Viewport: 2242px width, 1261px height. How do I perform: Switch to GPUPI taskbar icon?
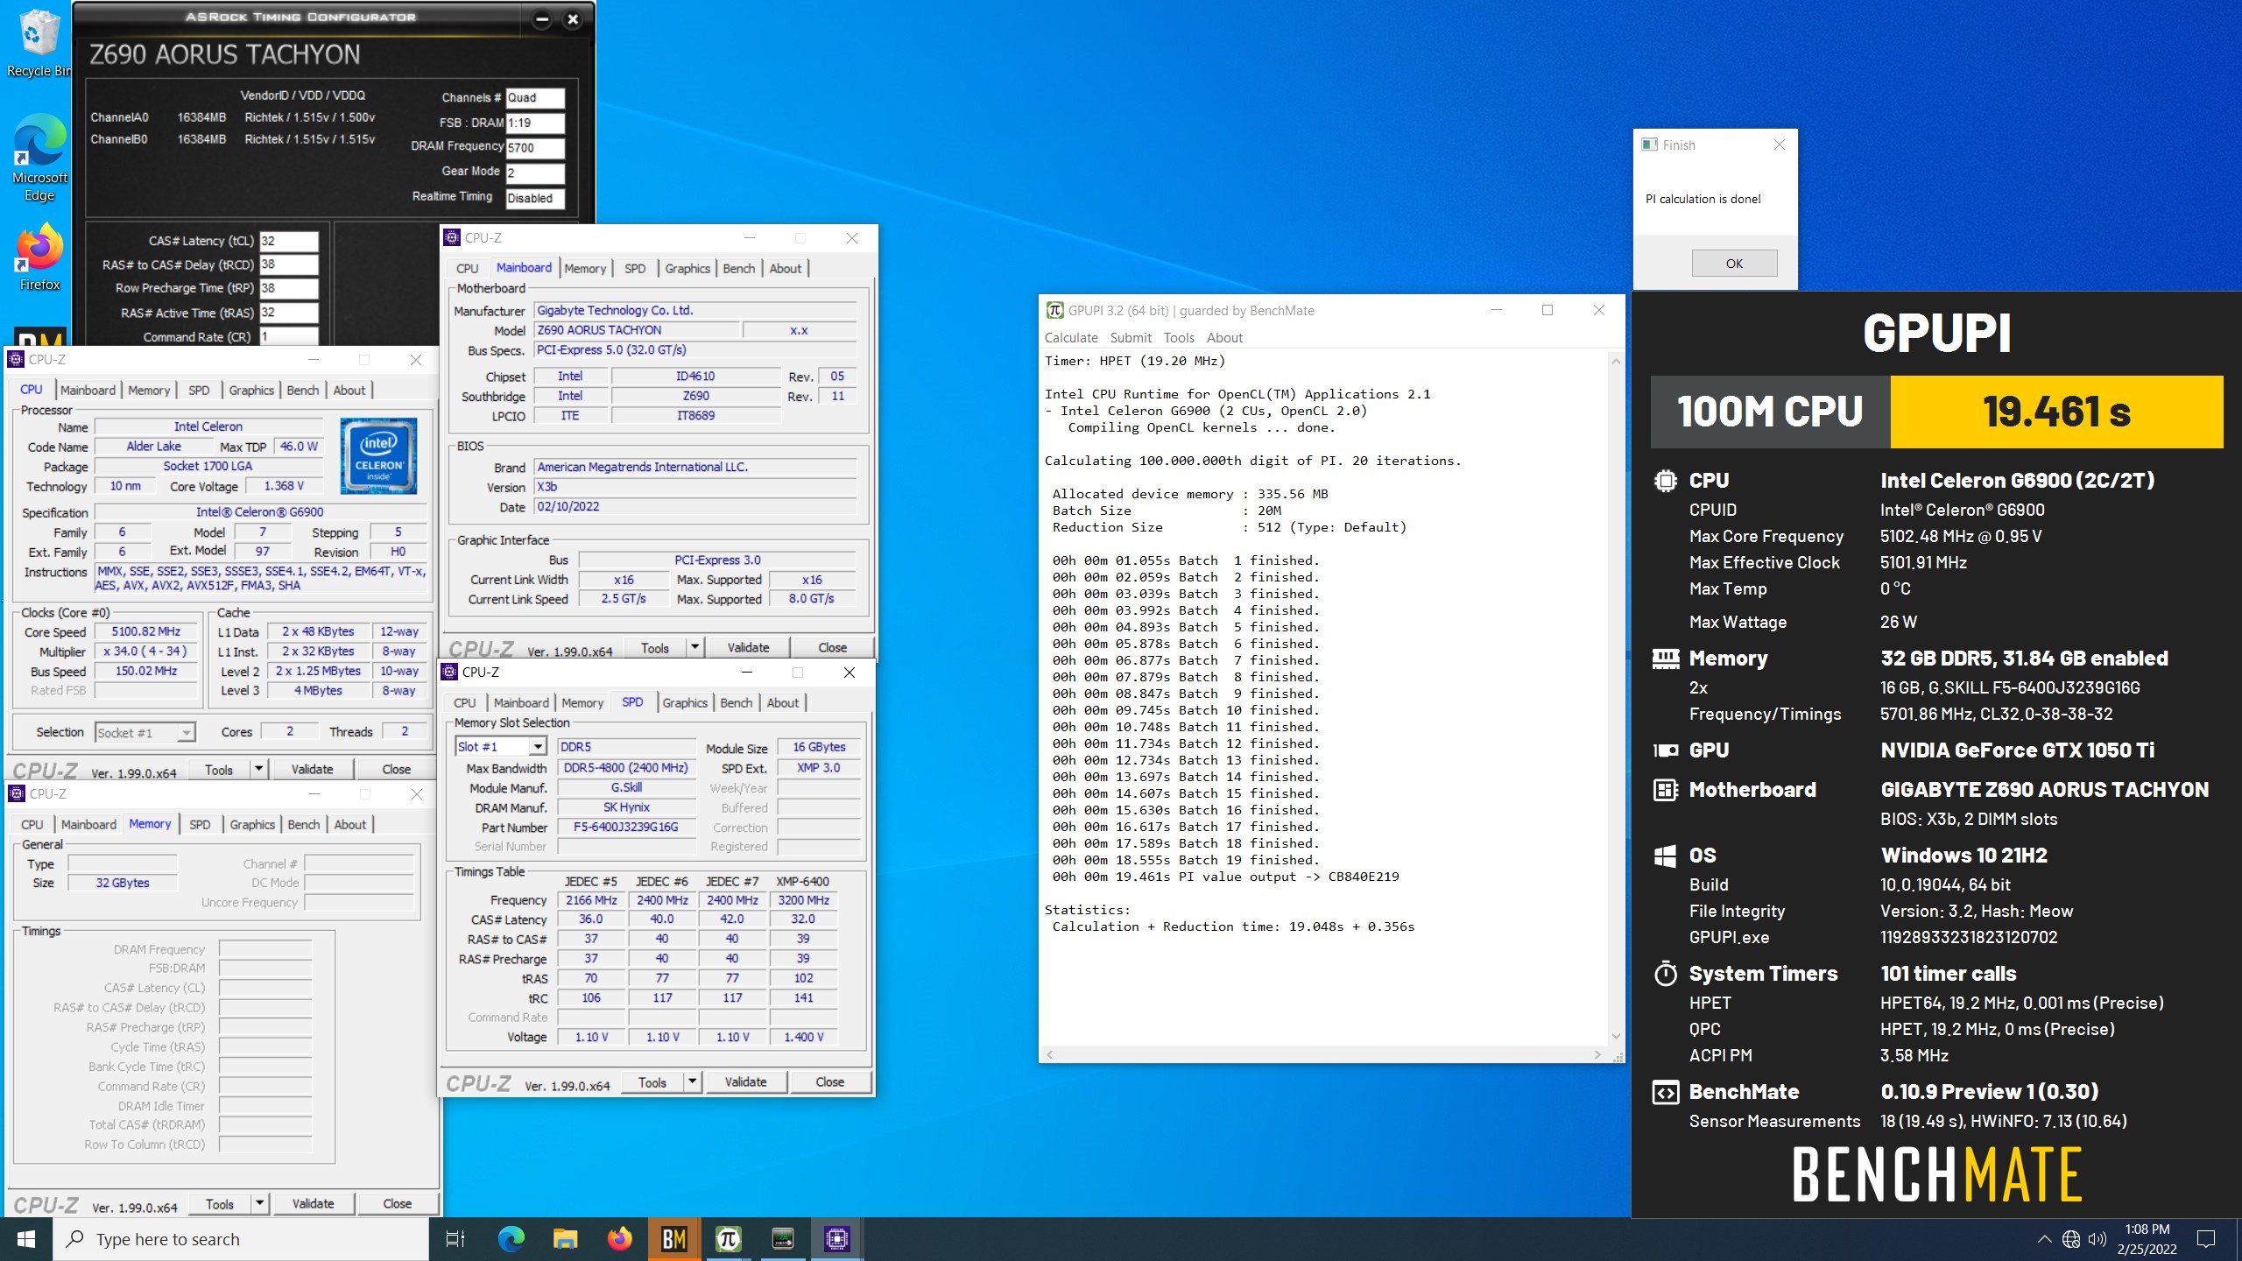(x=729, y=1239)
